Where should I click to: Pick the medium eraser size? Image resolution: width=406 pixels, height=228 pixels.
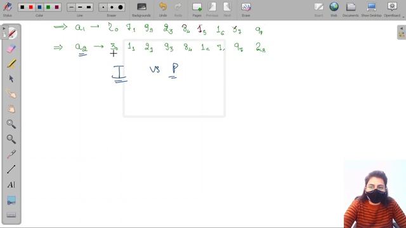coord(112,7)
